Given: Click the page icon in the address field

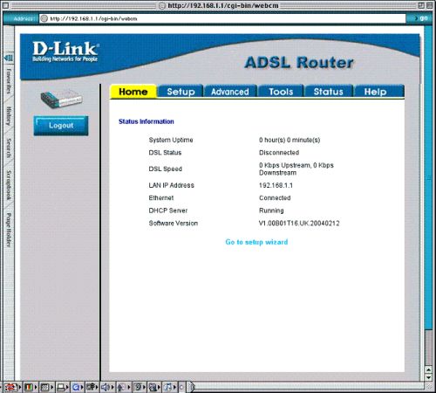Looking at the screenshot, I should point(44,18).
